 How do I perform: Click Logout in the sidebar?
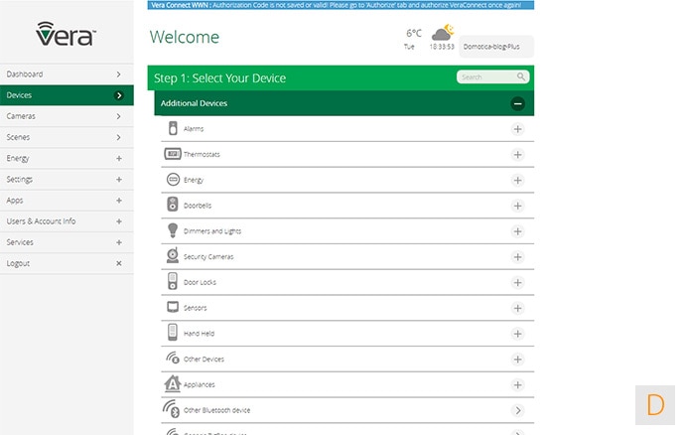67,263
